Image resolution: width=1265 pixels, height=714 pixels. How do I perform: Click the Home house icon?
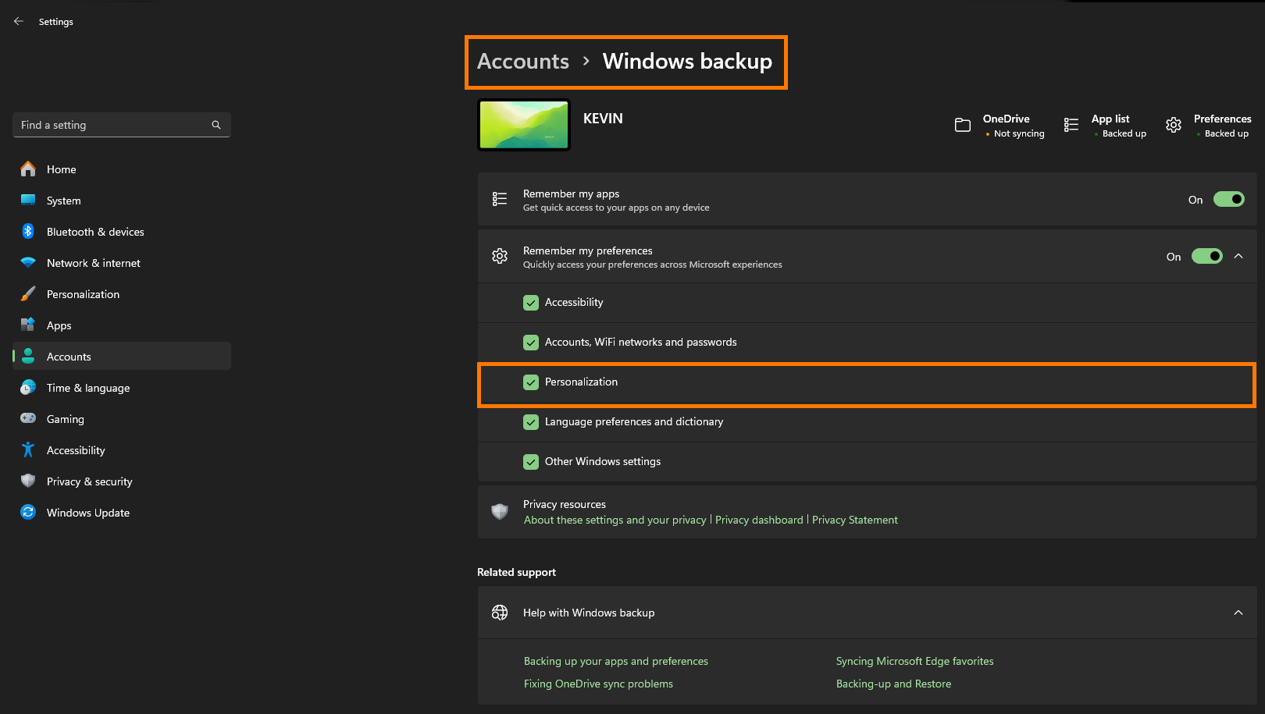click(x=28, y=169)
